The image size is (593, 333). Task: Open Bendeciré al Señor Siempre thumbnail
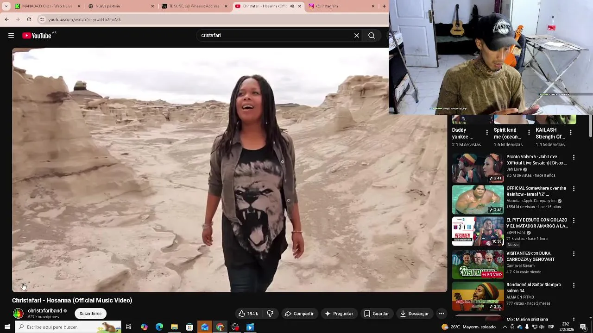478,296
